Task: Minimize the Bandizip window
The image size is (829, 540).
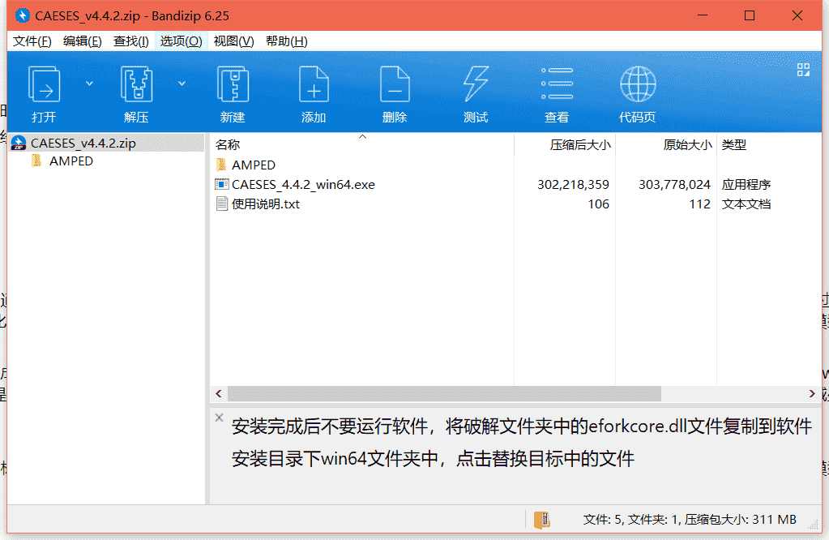Action: click(702, 16)
